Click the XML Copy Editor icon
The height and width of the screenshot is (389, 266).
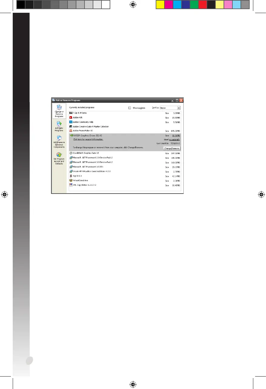click(x=71, y=185)
